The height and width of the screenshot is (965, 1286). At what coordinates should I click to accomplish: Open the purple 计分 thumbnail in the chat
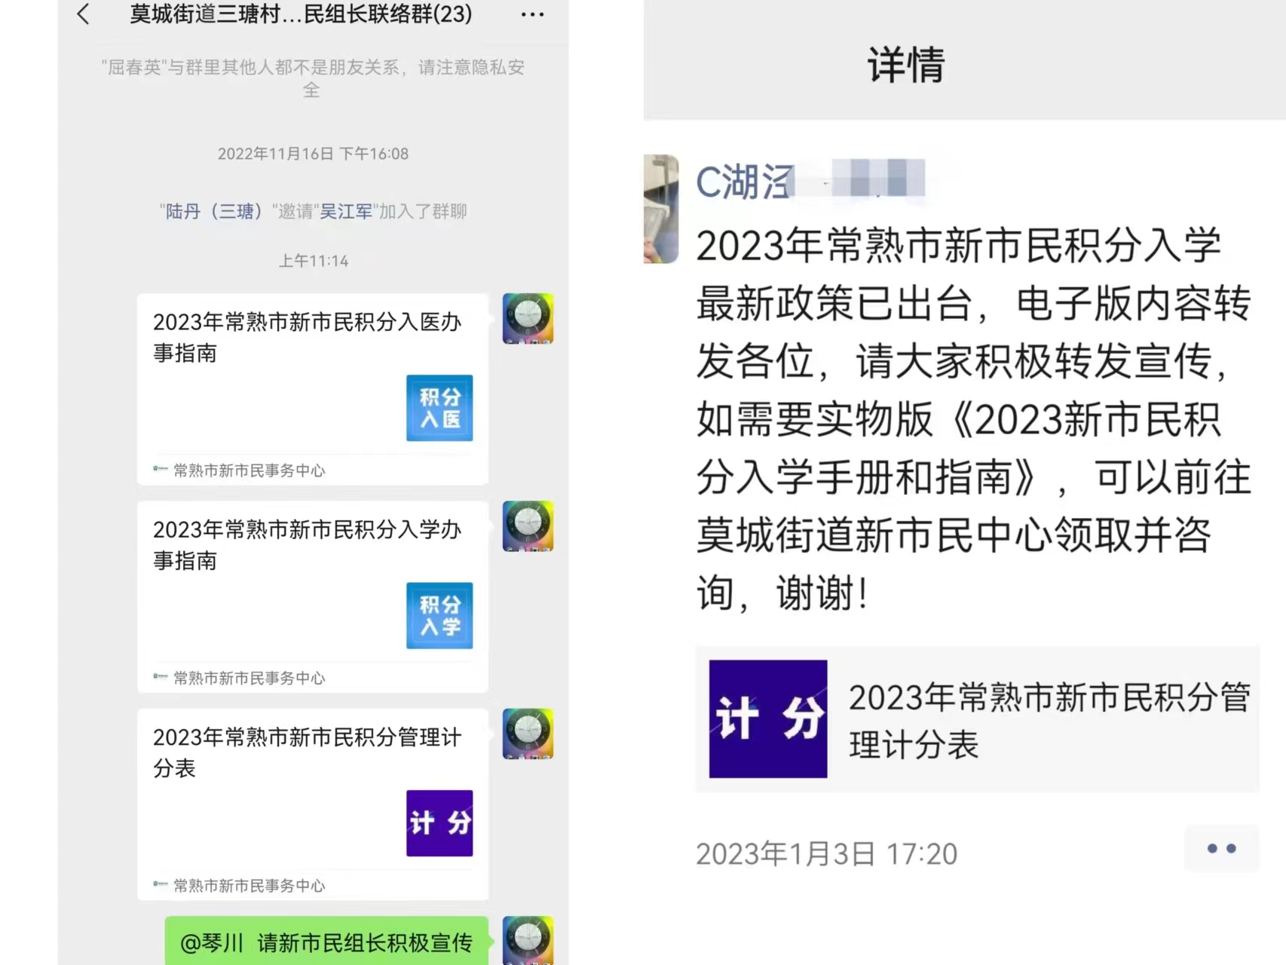(439, 823)
